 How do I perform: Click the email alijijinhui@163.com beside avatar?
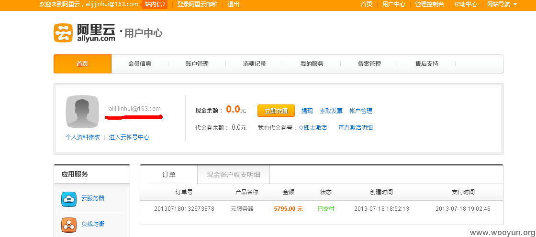[134, 109]
